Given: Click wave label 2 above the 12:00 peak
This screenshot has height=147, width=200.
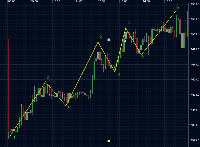Looking at the screenshot, I should coord(101,37).
